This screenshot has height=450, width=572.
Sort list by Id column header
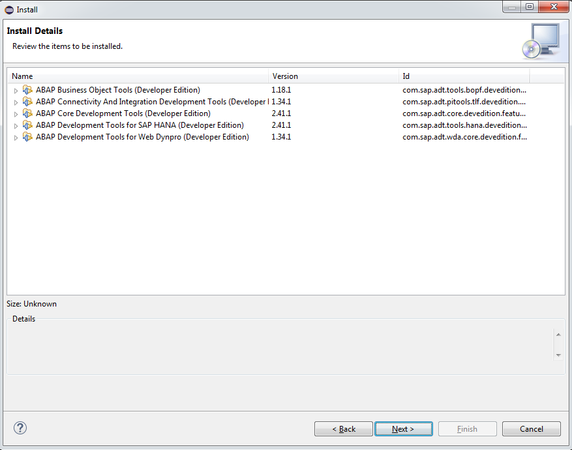pos(464,76)
